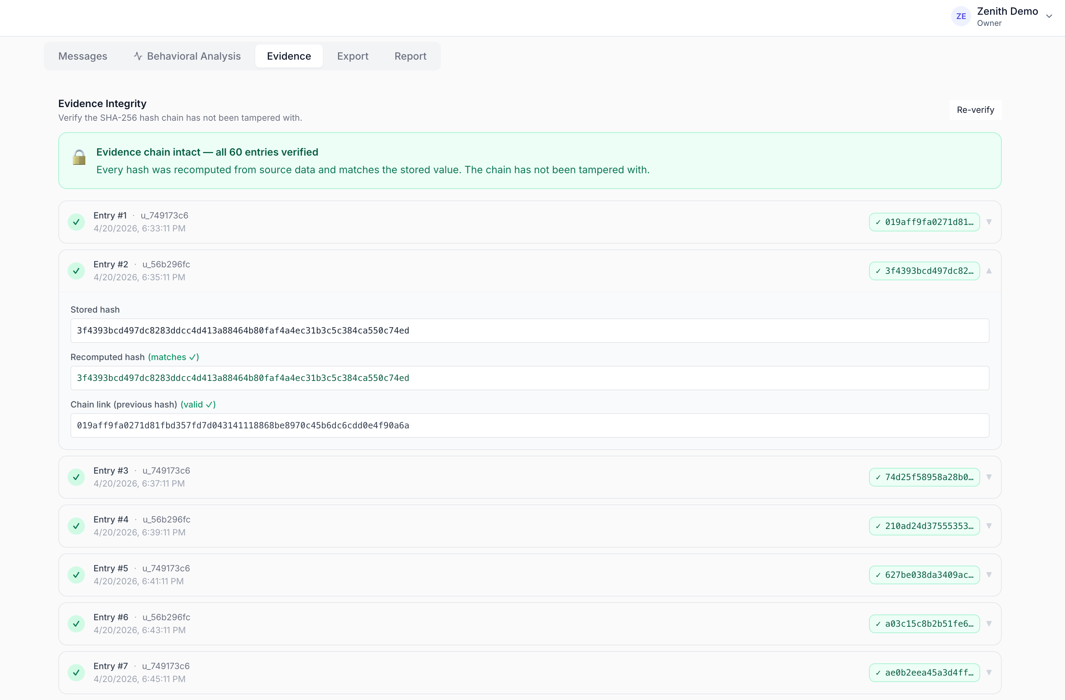Image resolution: width=1065 pixels, height=700 pixels.
Task: Click the green check icon on Entry #7
Action: 76,672
